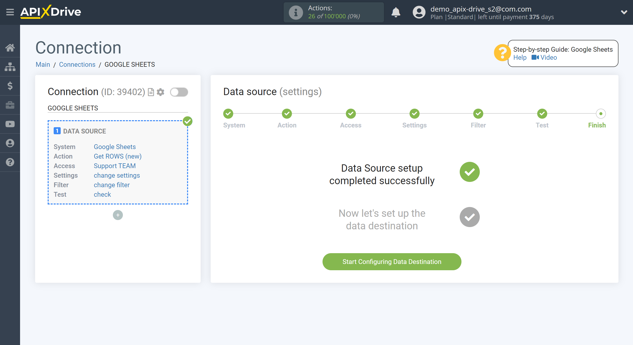Expand the hamburger menu icon

point(9,12)
